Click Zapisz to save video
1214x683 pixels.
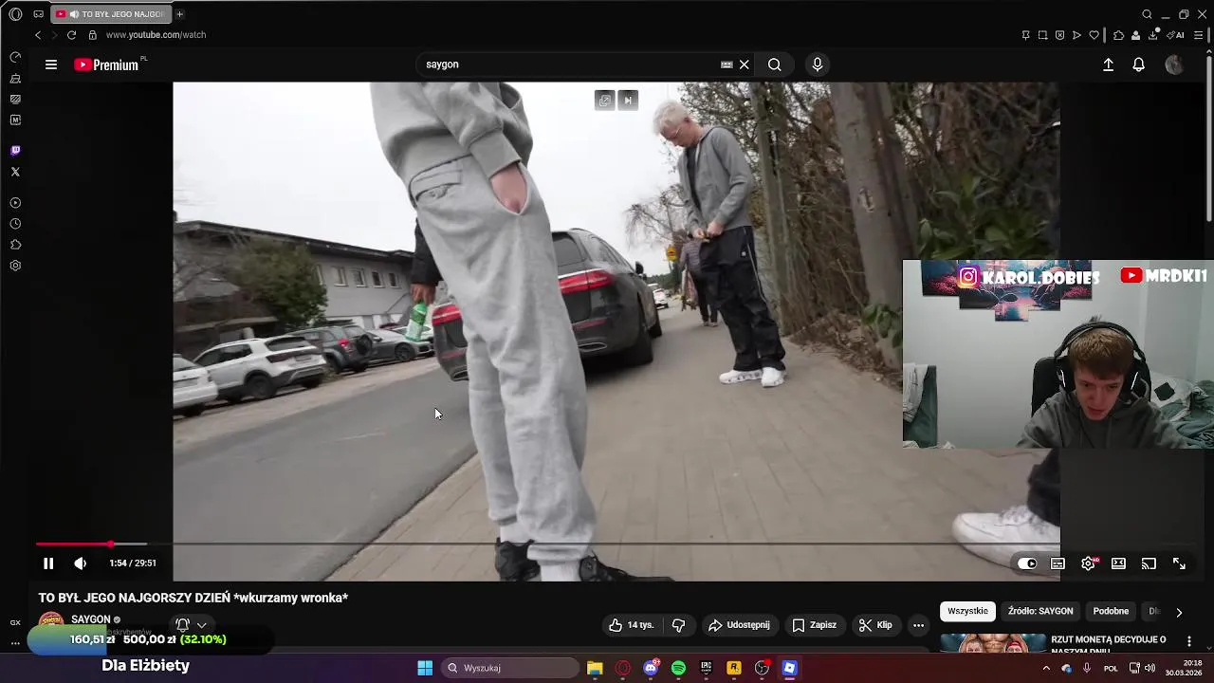814,625
